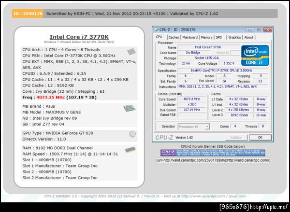Click the Bus Speed value 107.19 MHz
This screenshot has height=212, width=290.
click(191, 110)
